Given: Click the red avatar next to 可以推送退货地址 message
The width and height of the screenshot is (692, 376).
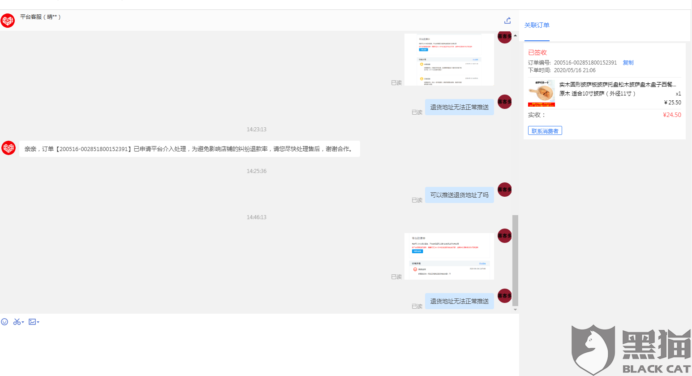Looking at the screenshot, I should (x=504, y=190).
